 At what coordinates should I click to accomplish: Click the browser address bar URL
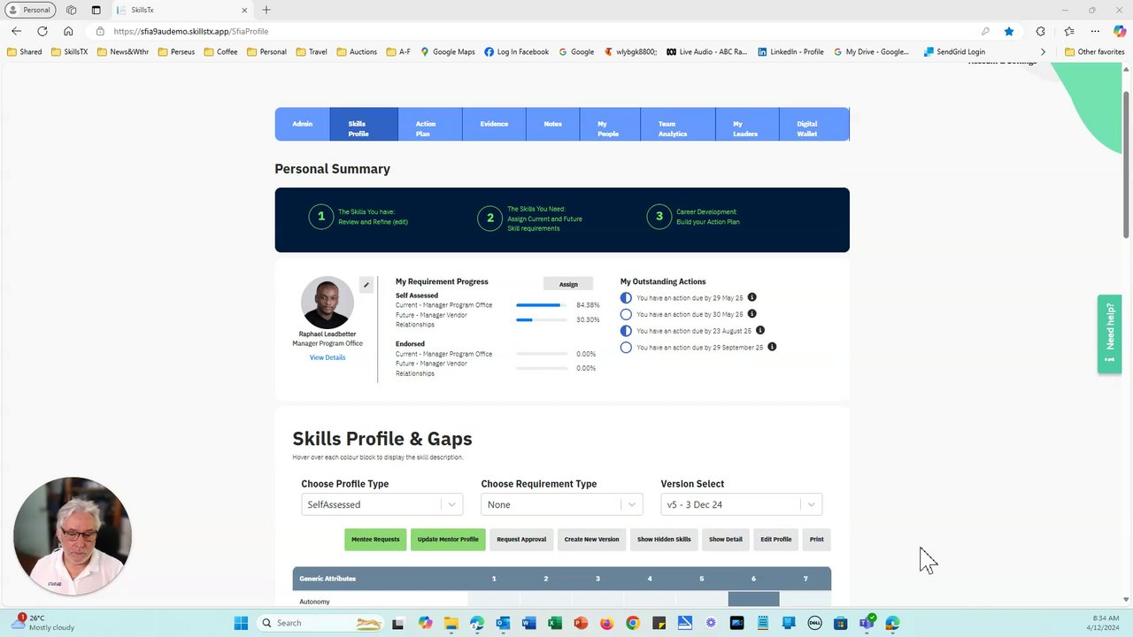[x=191, y=31]
